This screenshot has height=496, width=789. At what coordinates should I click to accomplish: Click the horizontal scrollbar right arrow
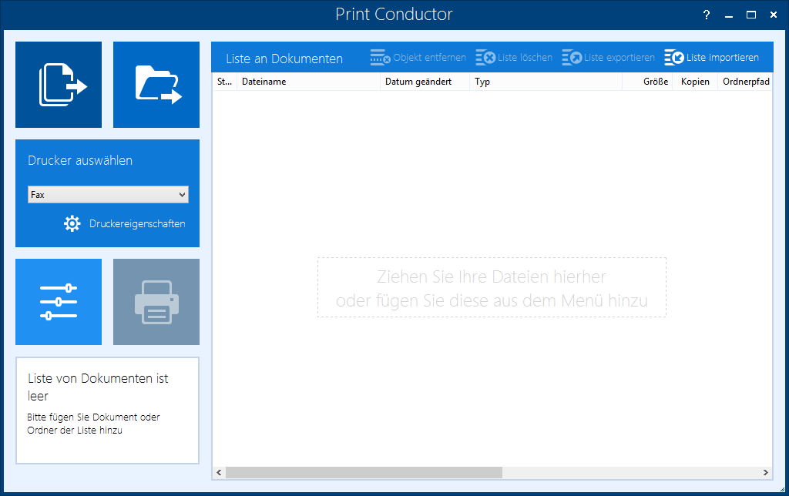pos(766,472)
